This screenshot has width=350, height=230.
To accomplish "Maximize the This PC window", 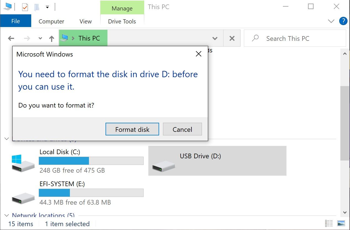I will pos(311,6).
